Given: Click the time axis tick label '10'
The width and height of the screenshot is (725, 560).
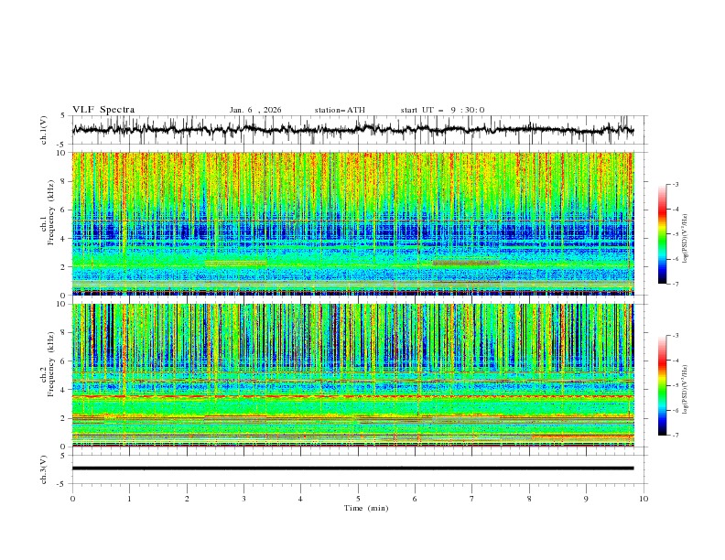Looking at the screenshot, I should click(644, 499).
